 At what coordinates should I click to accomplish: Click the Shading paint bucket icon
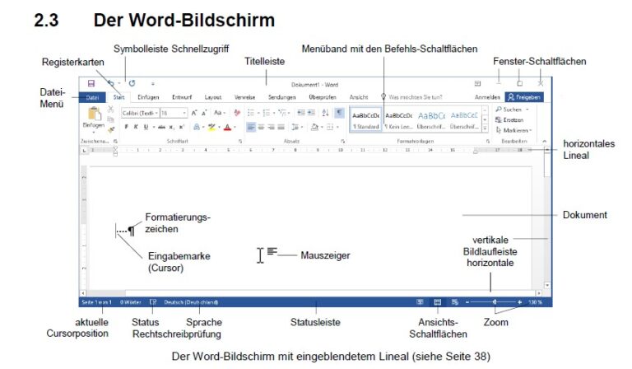click(315, 127)
